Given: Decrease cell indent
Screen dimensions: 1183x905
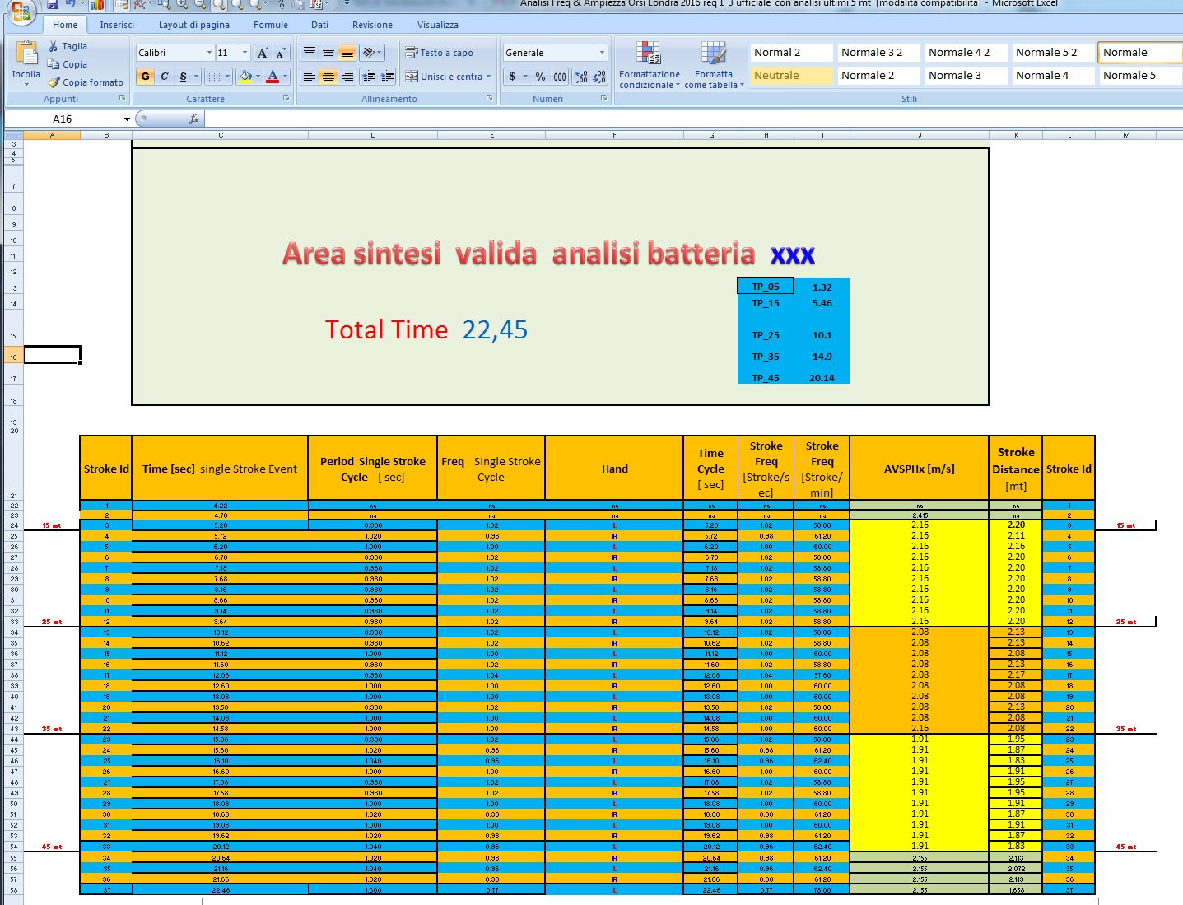Looking at the screenshot, I should click(370, 77).
